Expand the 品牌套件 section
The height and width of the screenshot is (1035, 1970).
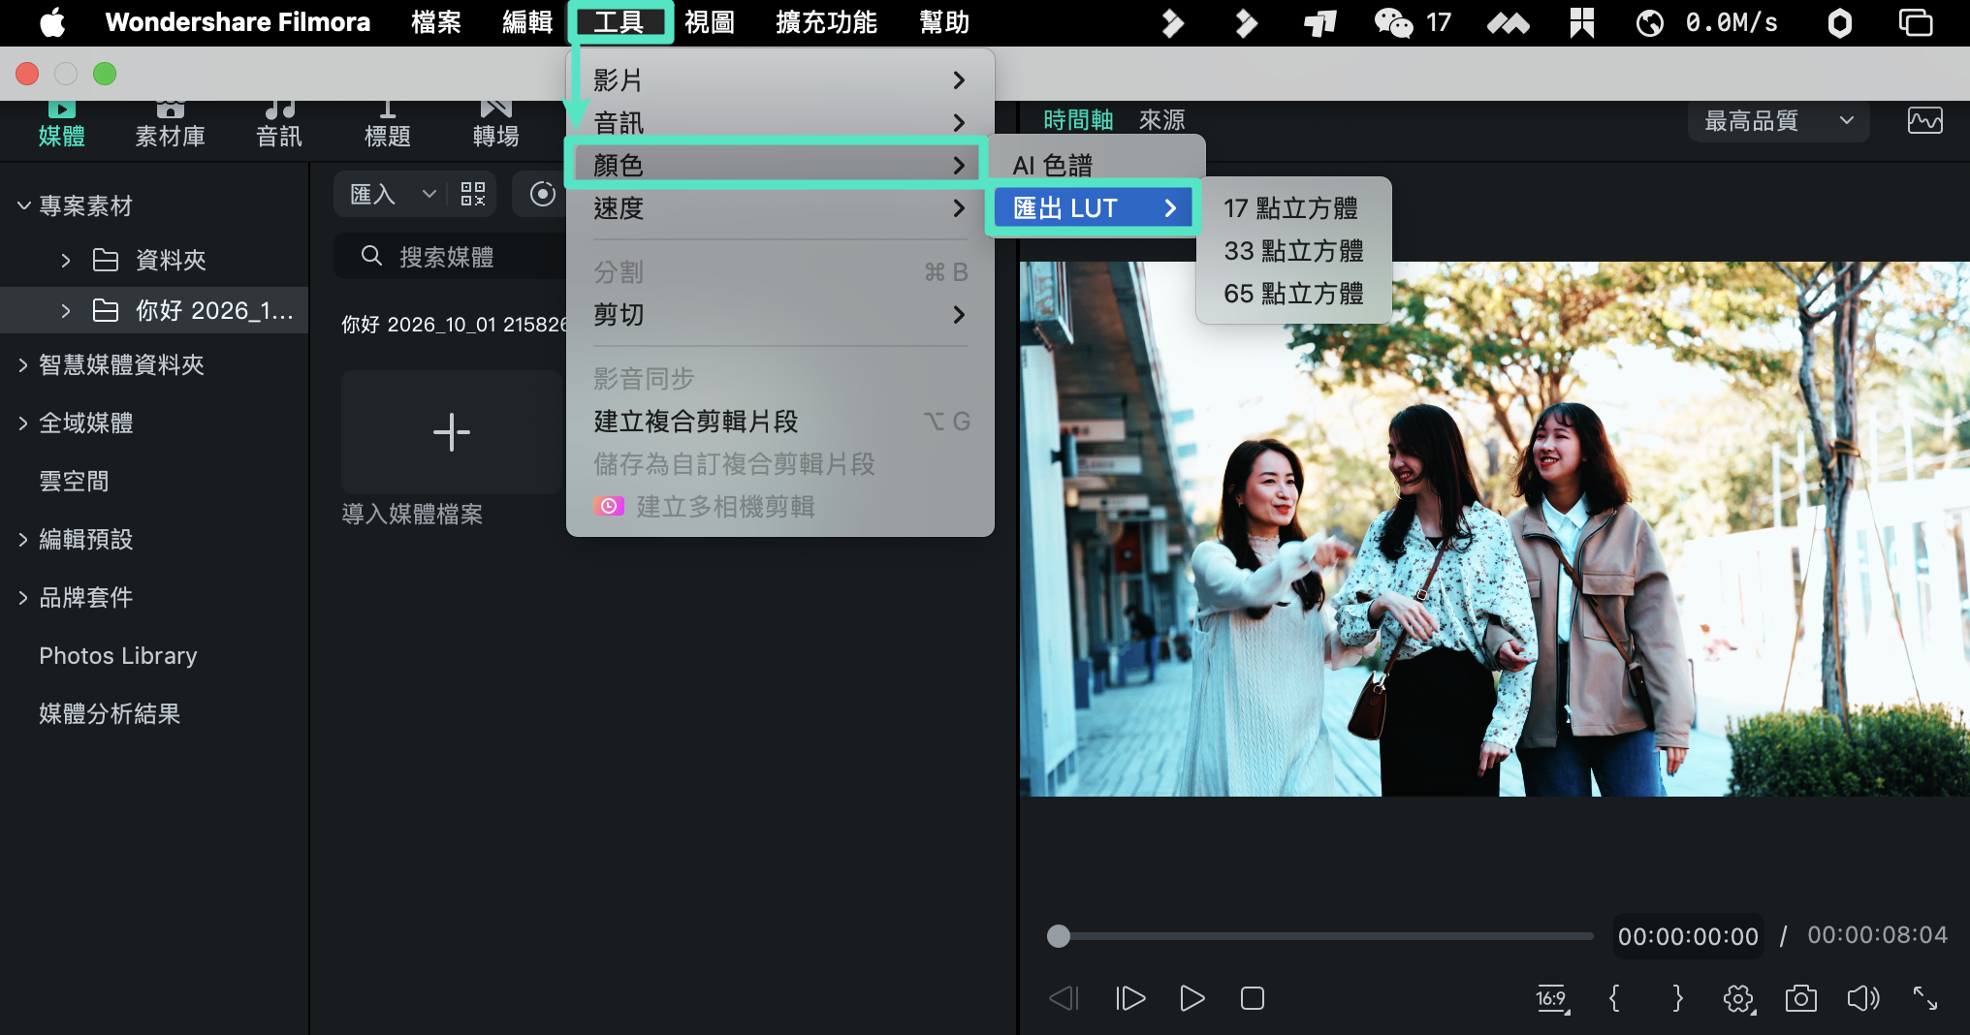coord(23,597)
